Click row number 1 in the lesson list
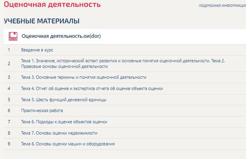Screen dimensions: 246x159 click(x=9, y=50)
